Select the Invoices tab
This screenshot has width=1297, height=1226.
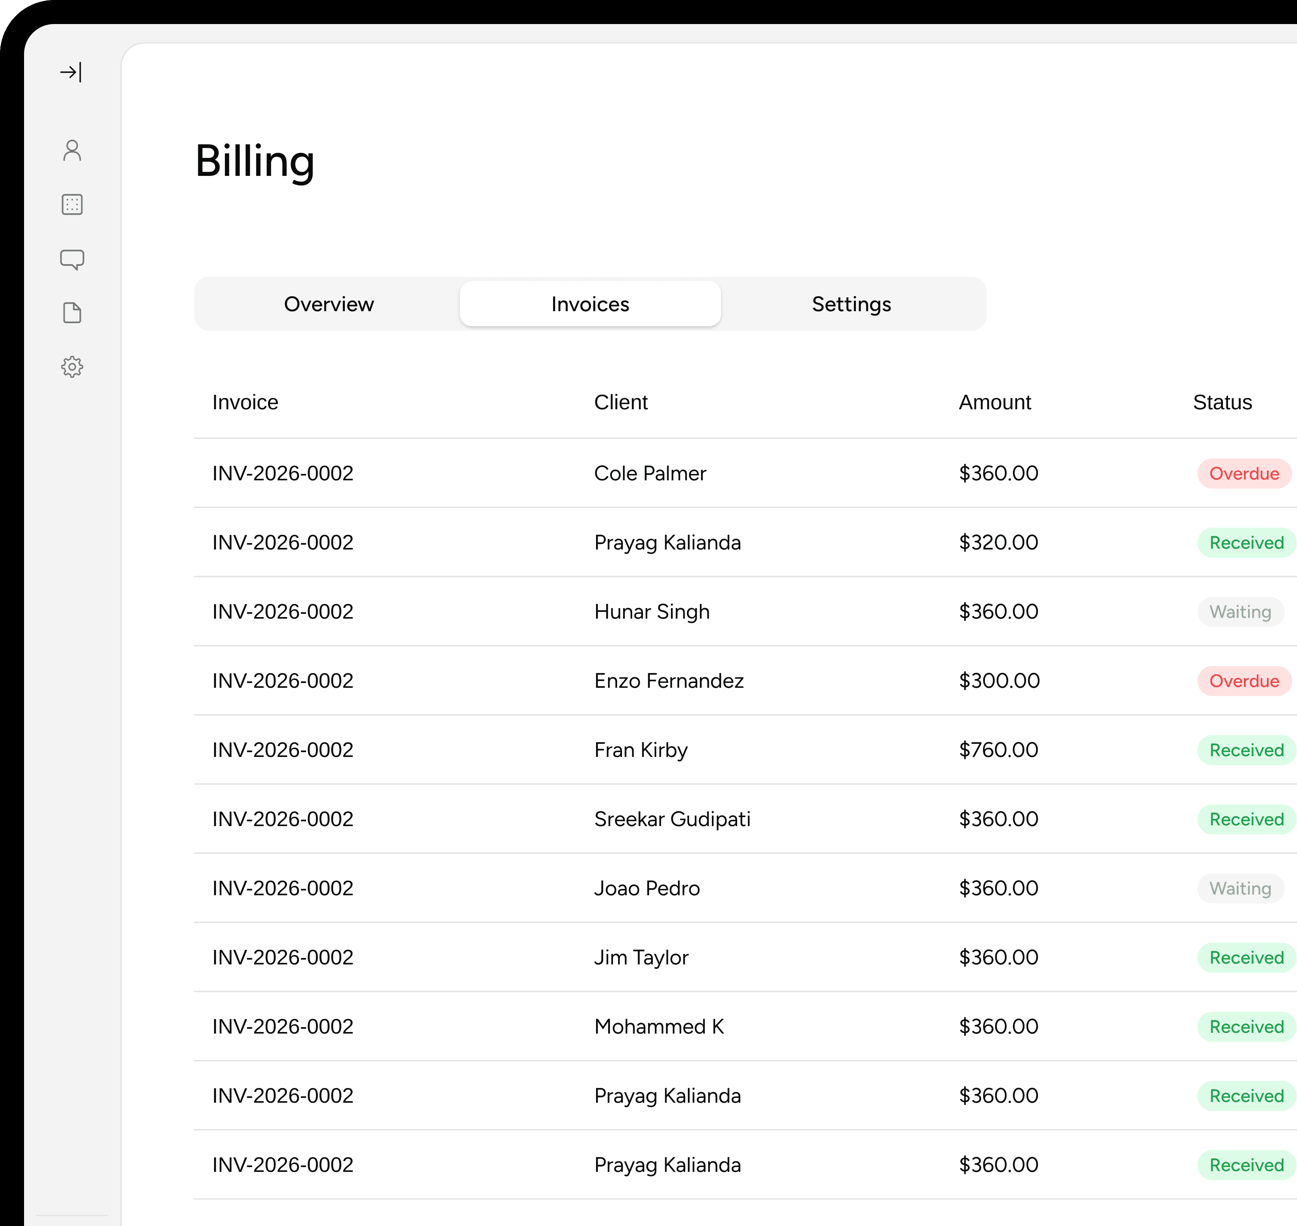pyautogui.click(x=590, y=304)
